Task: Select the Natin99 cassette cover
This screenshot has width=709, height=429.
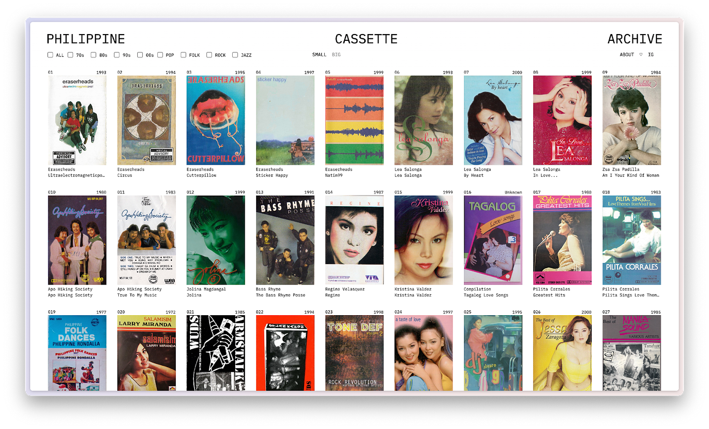Action: pyautogui.click(x=354, y=120)
